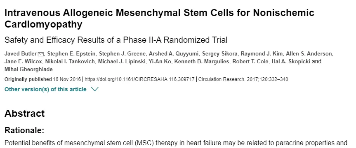Open Mihai Gheorghiade author profile
356x148 pixels.
(x=28, y=69)
